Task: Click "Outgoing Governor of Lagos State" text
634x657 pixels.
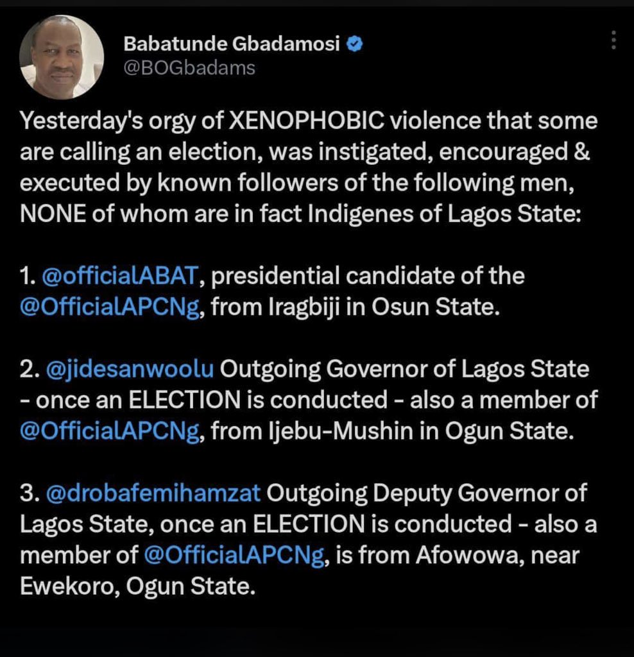Action: click(x=404, y=369)
